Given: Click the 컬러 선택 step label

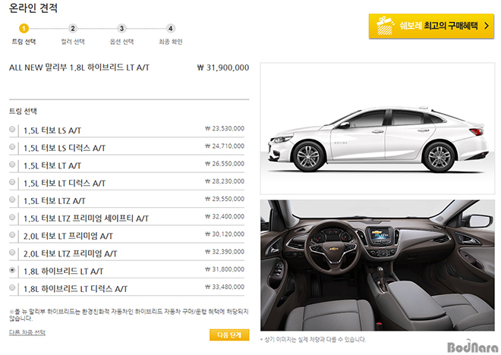Looking at the screenshot, I should pos(73,42).
